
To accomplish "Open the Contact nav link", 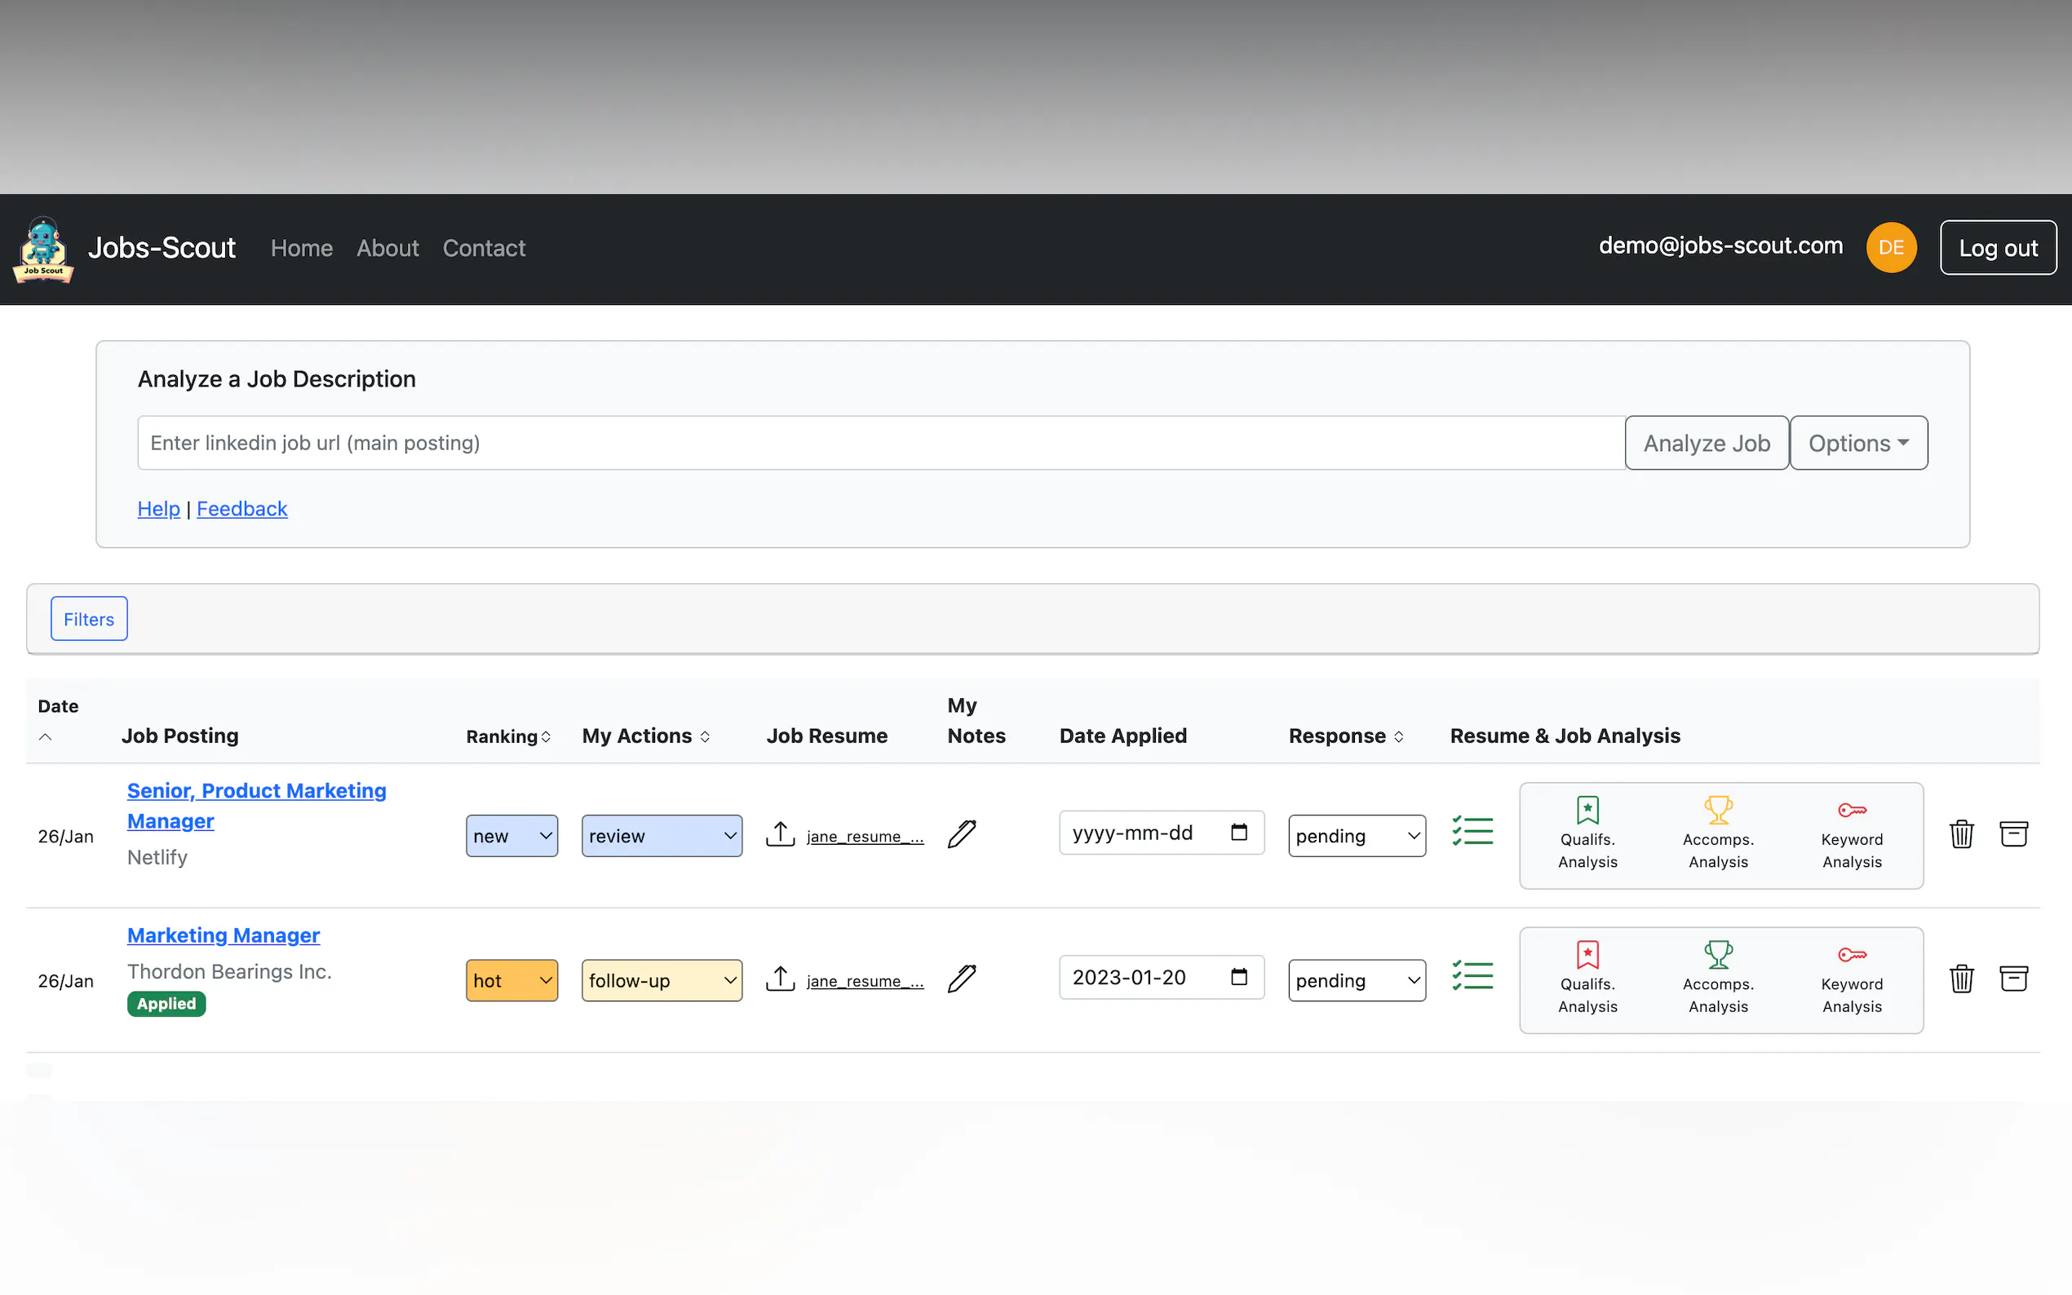I will pyautogui.click(x=483, y=248).
